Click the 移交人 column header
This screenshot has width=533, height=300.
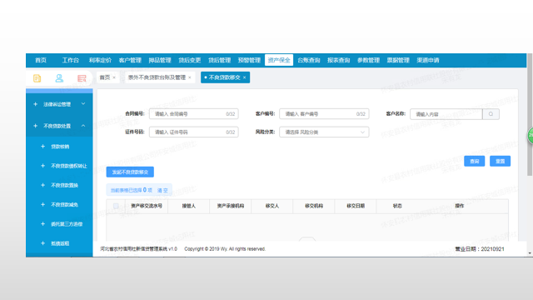(272, 206)
